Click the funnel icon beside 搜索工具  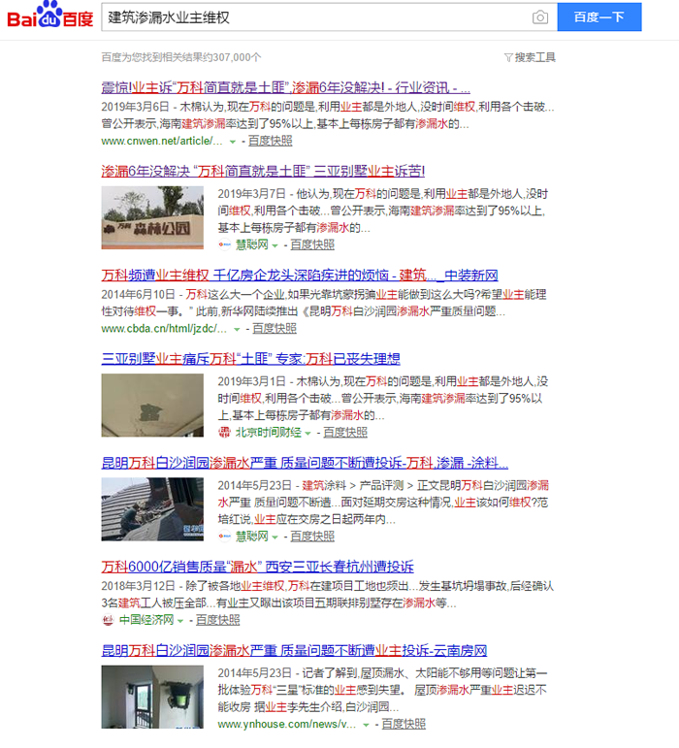click(x=508, y=57)
